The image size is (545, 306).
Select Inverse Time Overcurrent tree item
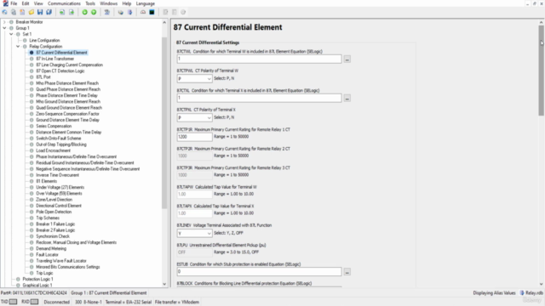[x=57, y=175]
